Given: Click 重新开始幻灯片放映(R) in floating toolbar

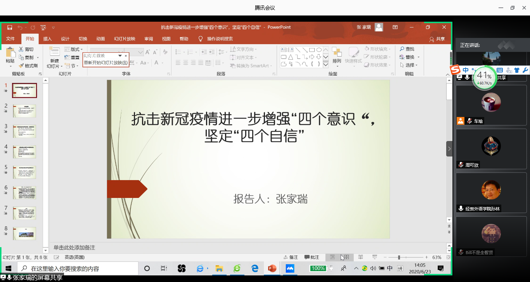Looking at the screenshot, I should (x=106, y=62).
